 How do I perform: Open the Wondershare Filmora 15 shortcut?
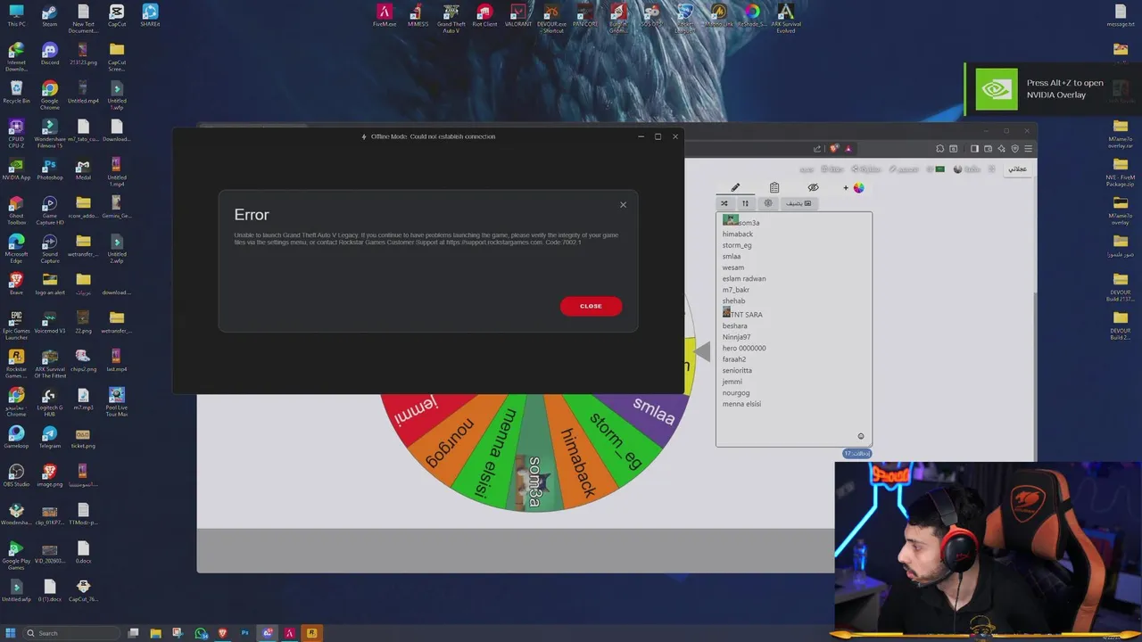[49, 134]
